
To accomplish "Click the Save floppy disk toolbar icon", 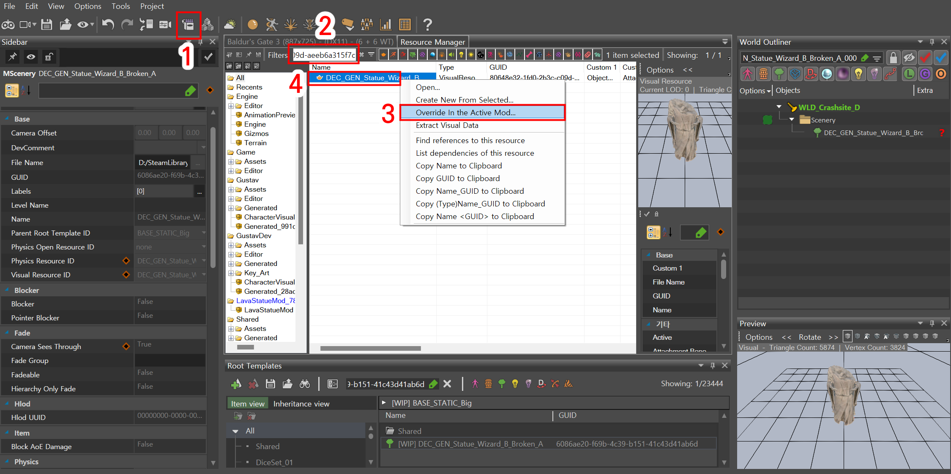I will tap(46, 25).
